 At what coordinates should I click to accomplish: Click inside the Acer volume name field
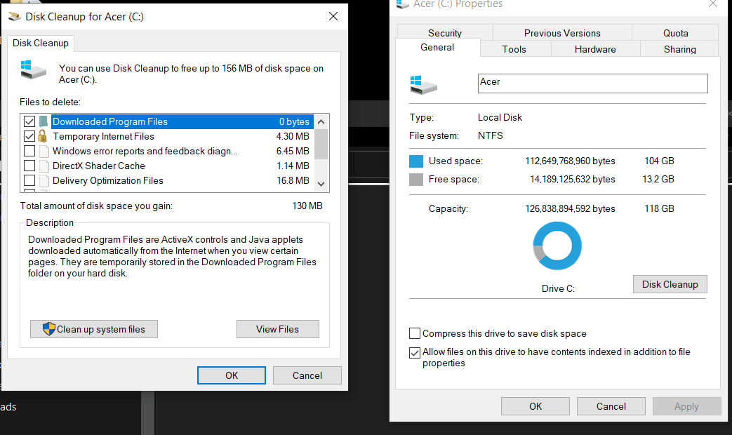[592, 83]
